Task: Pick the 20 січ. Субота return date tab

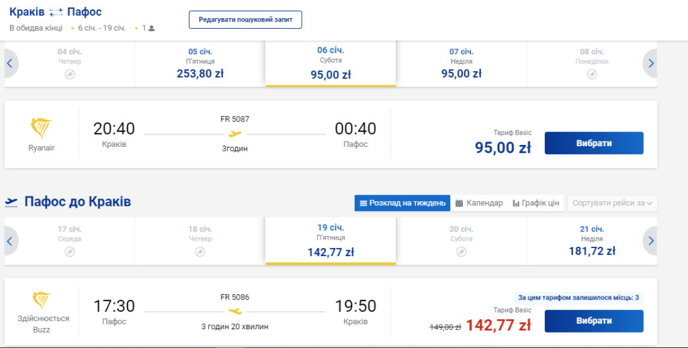Action: pos(461,241)
